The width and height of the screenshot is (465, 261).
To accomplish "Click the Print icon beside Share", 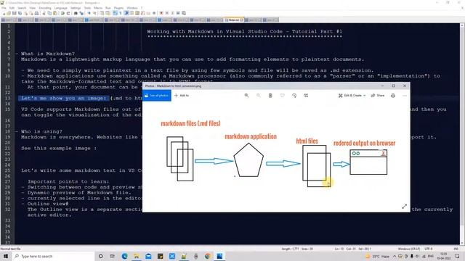I will 393,96.
